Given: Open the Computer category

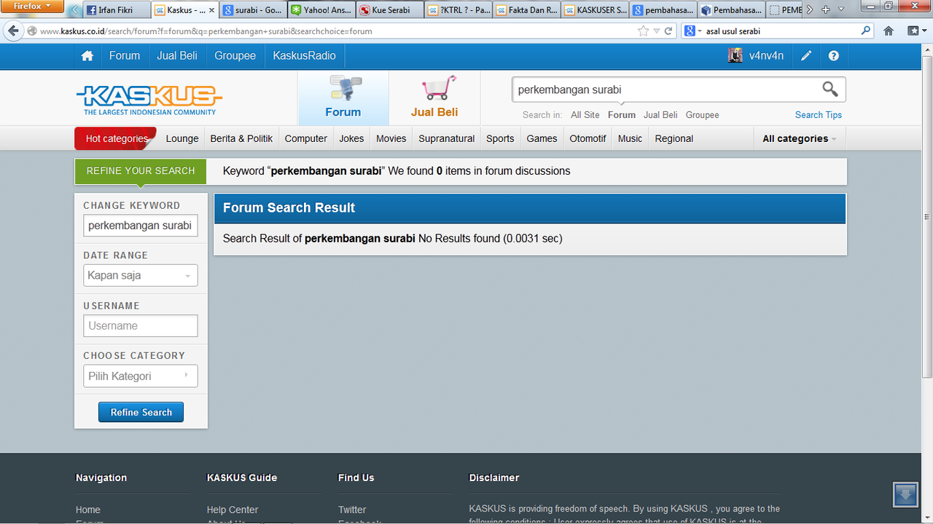Looking at the screenshot, I should pos(306,138).
